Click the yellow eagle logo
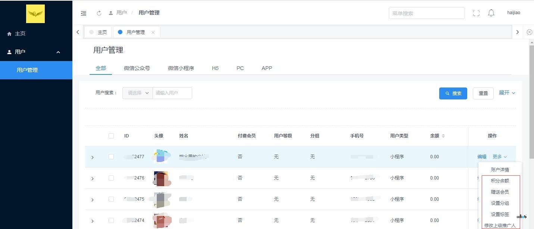 35,14
